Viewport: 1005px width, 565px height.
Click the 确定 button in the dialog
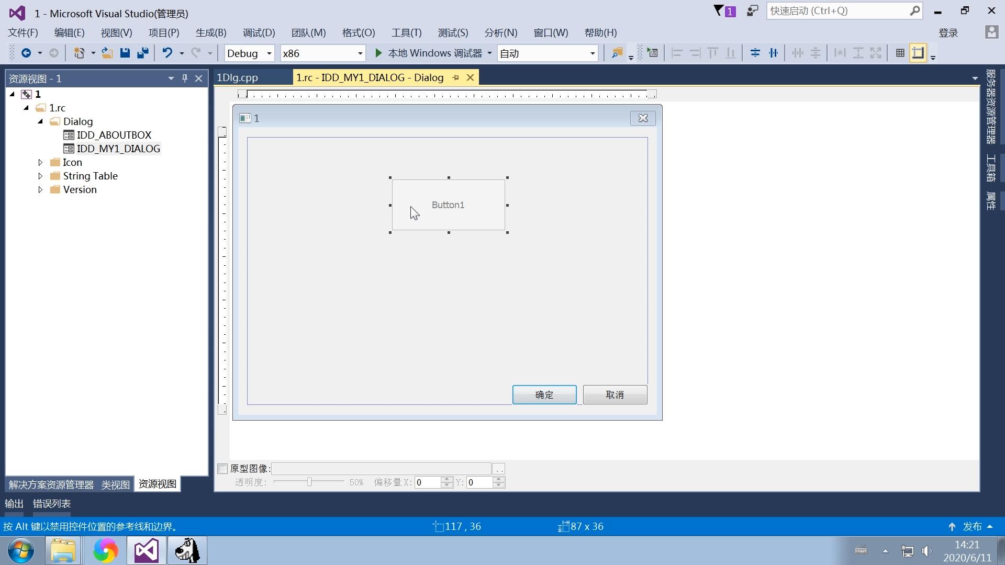[544, 395]
